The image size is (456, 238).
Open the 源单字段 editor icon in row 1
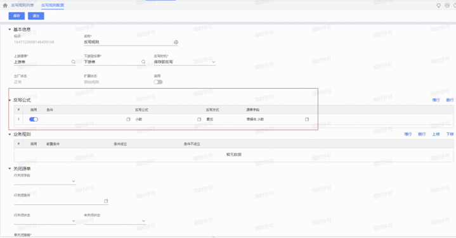(x=307, y=119)
